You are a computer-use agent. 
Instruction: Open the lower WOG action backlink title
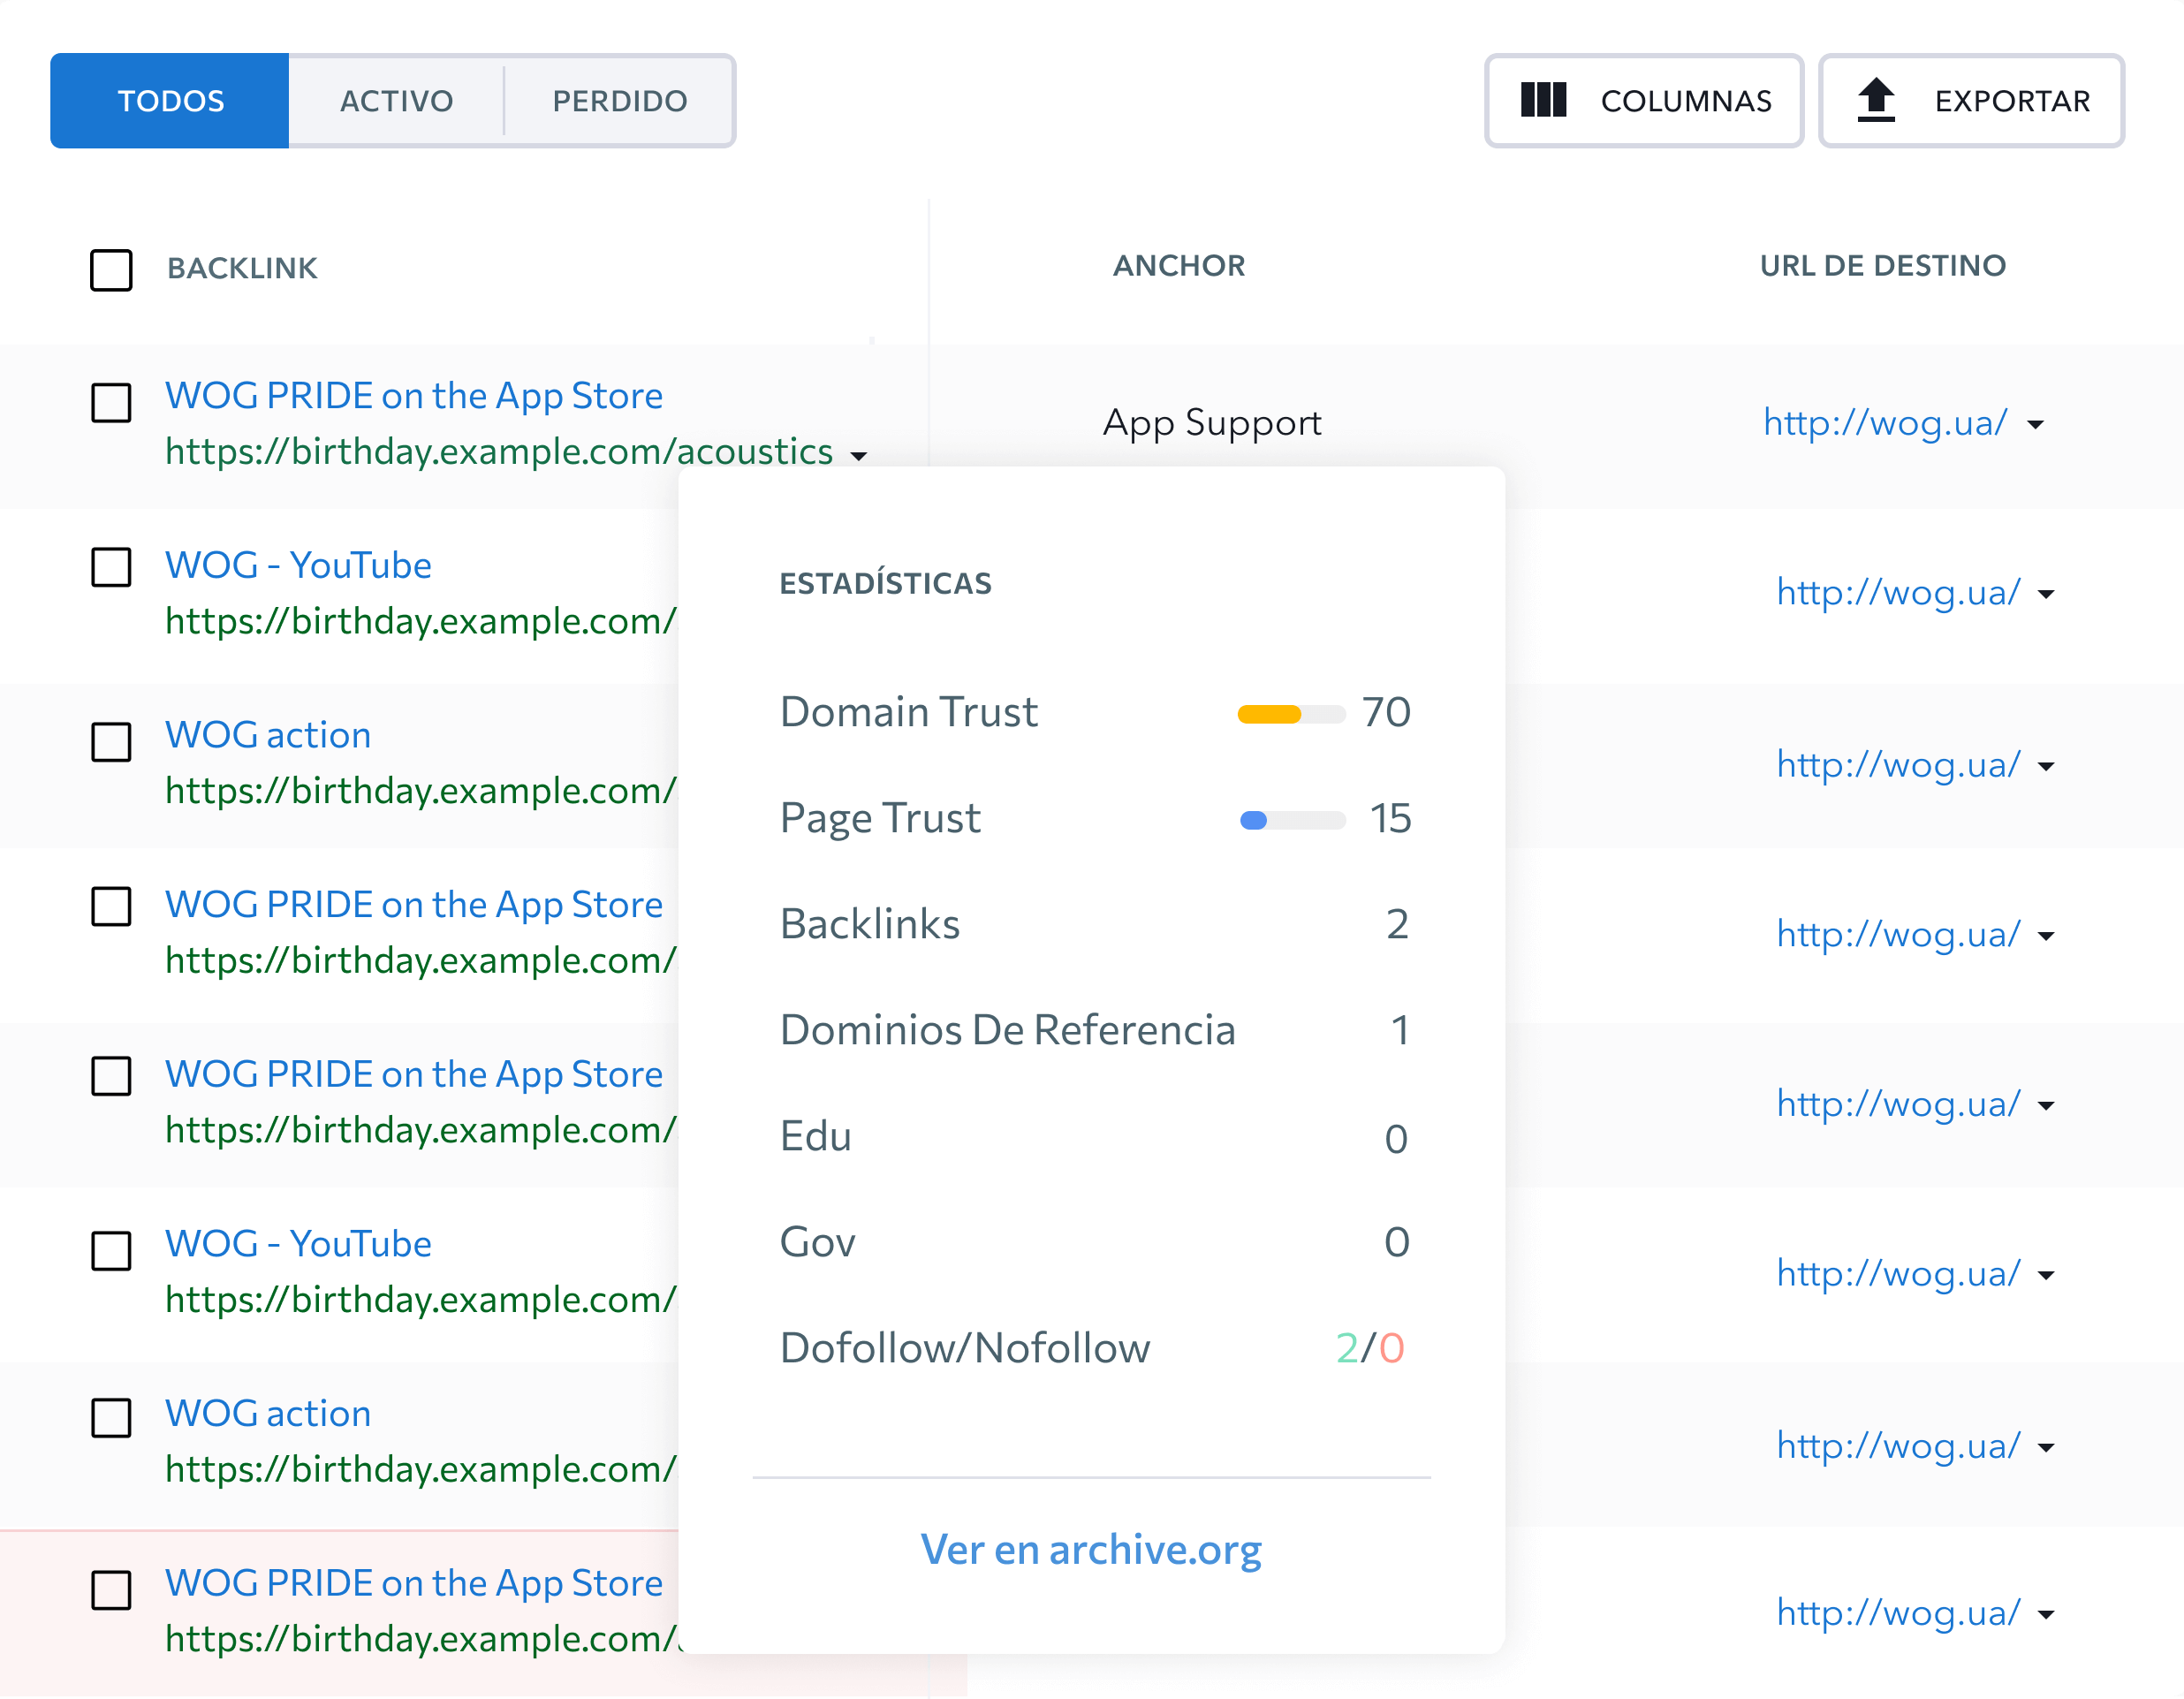268,1413
